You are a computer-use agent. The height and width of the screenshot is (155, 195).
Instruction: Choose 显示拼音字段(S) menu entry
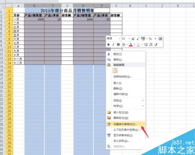pyautogui.click(x=126, y=135)
